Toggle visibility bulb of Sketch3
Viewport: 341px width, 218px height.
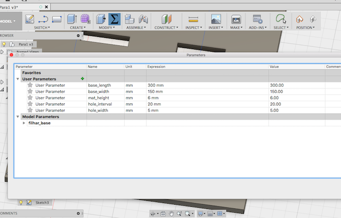tap(21, 203)
